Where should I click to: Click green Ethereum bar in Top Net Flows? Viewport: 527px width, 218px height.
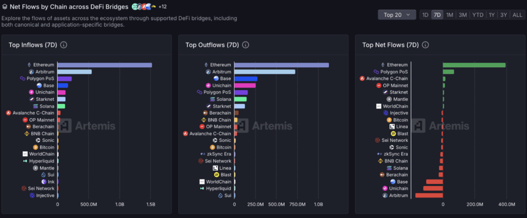coord(474,65)
